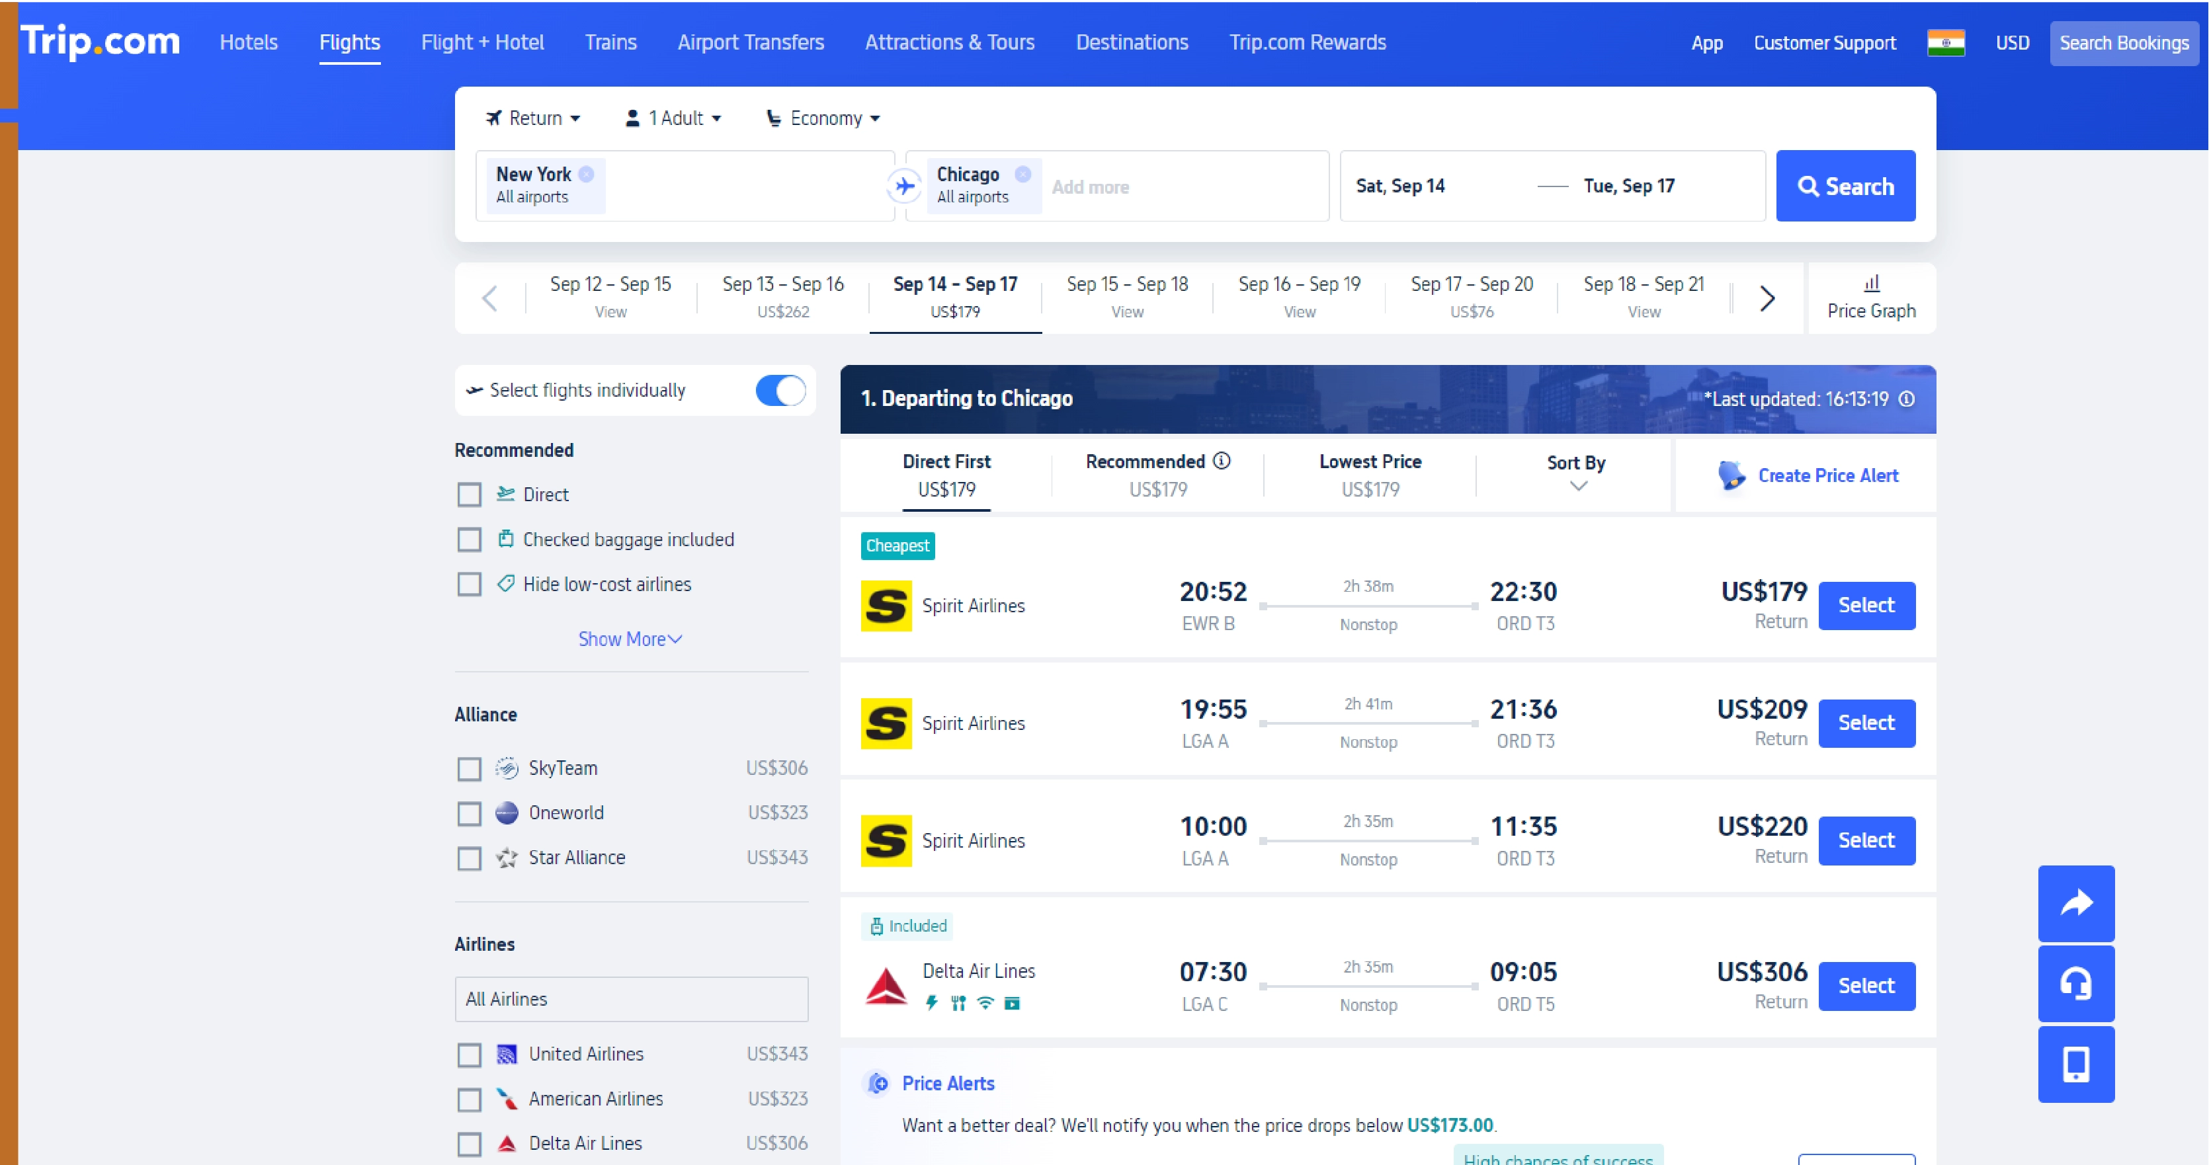Click the Search button
Screen dimensions: 2209x1165
(1845, 185)
